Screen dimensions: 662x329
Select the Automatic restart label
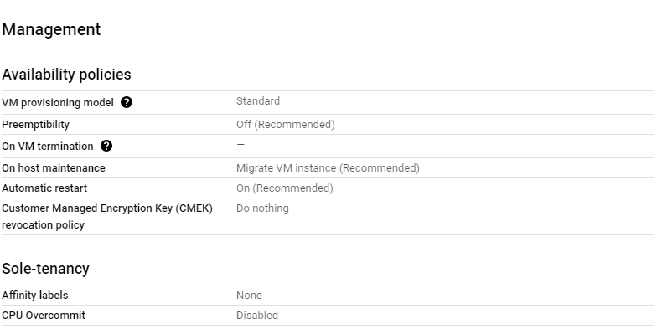pos(44,188)
